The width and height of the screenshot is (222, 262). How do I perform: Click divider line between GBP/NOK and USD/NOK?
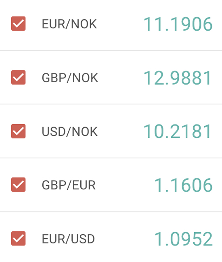pos(111,104)
